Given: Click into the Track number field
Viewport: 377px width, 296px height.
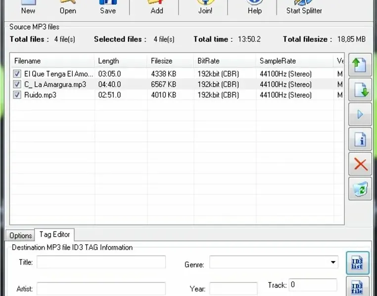Looking at the screenshot, I should pos(313,285).
